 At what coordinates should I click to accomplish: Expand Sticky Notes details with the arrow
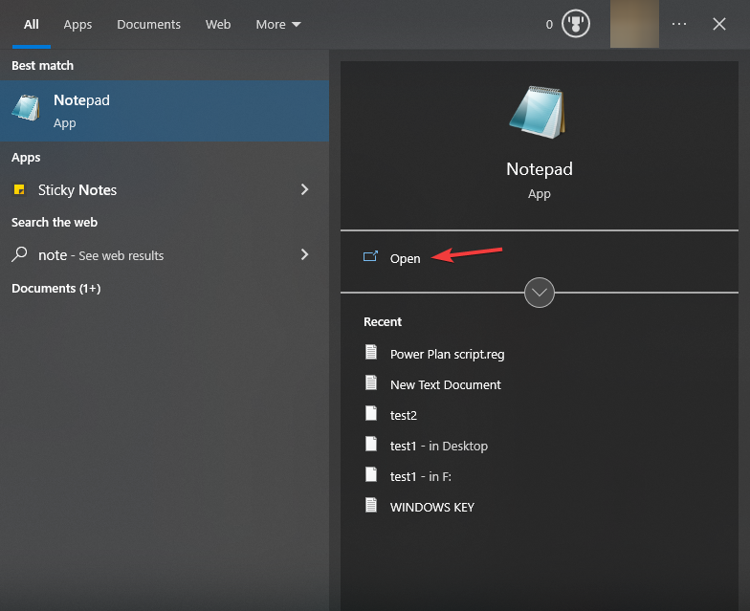pyautogui.click(x=305, y=190)
